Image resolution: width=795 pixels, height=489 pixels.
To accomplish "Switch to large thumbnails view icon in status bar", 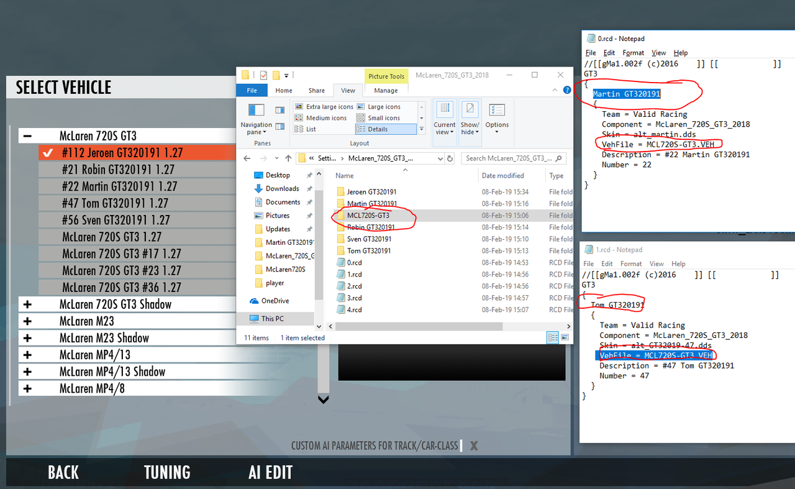I will 565,337.
